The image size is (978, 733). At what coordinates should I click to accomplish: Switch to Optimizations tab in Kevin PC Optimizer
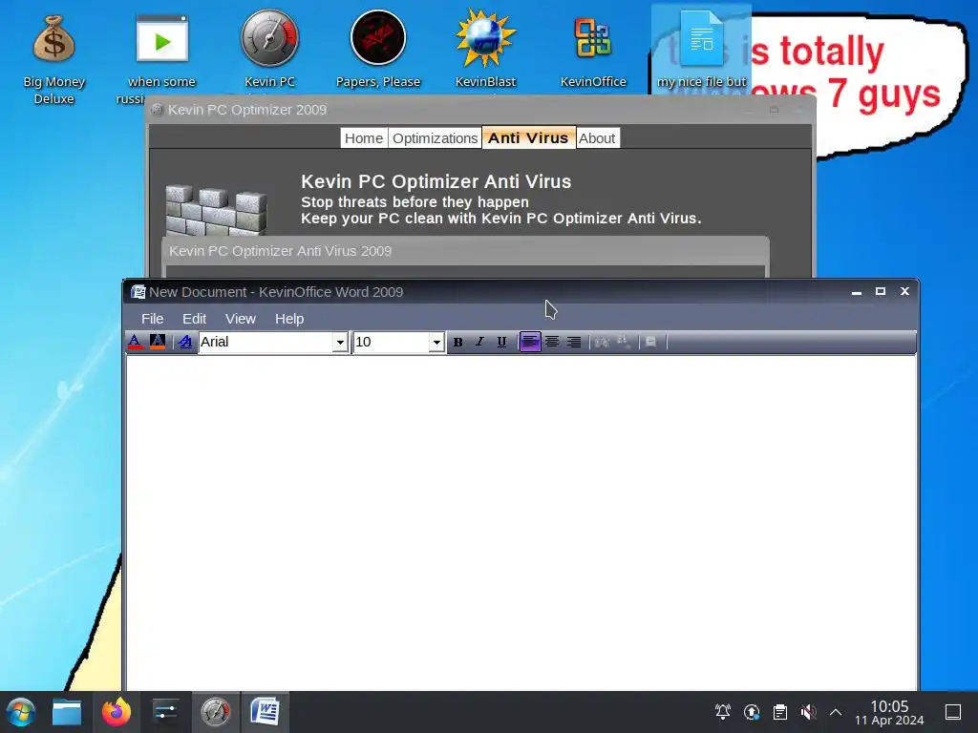tap(435, 137)
